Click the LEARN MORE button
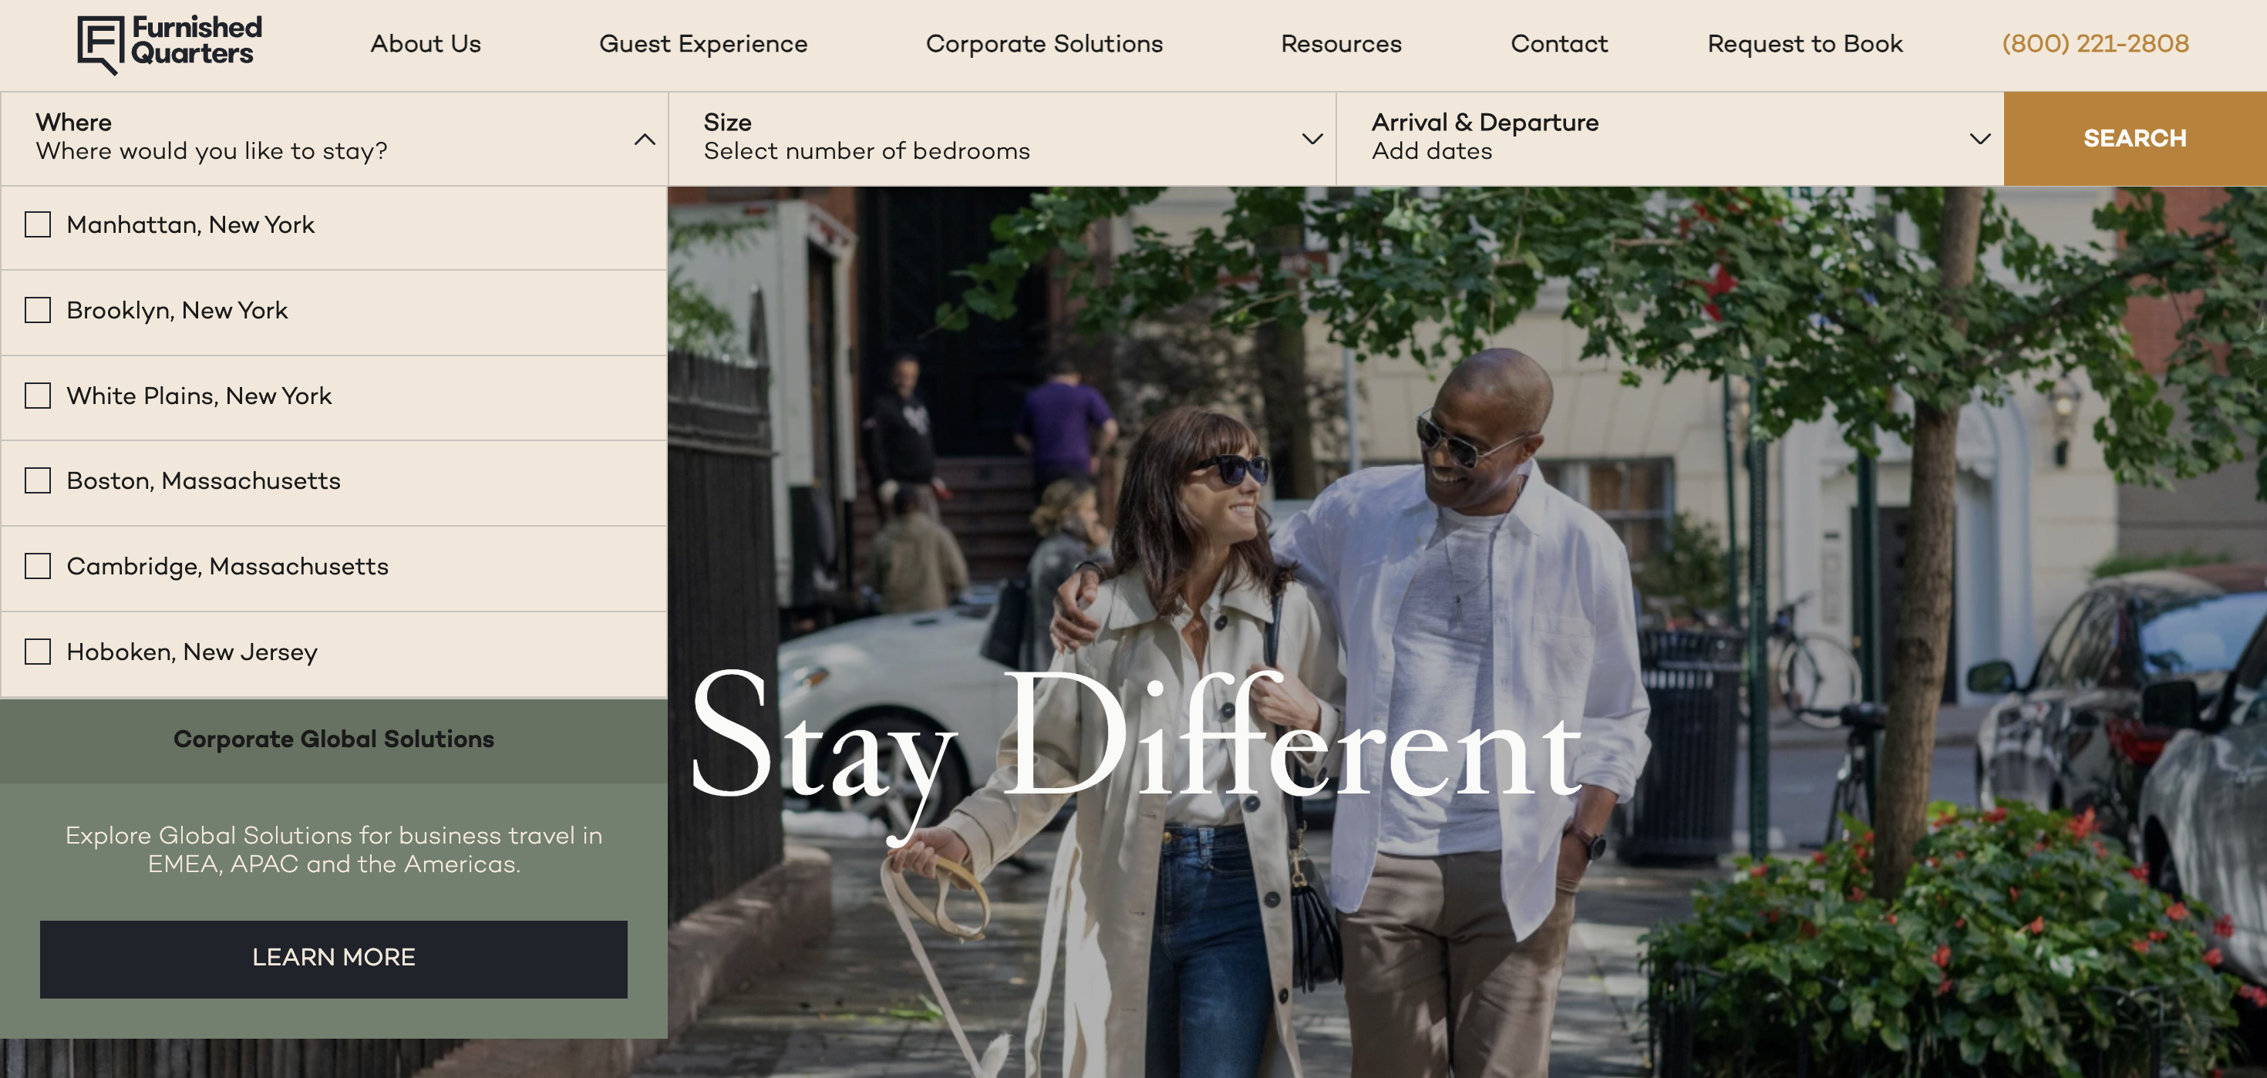This screenshot has height=1078, width=2267. 334,959
